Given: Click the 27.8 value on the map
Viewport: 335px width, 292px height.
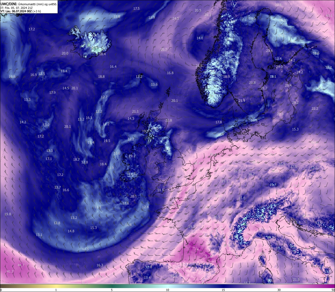Looking at the screenshot, I should click(x=278, y=5).
